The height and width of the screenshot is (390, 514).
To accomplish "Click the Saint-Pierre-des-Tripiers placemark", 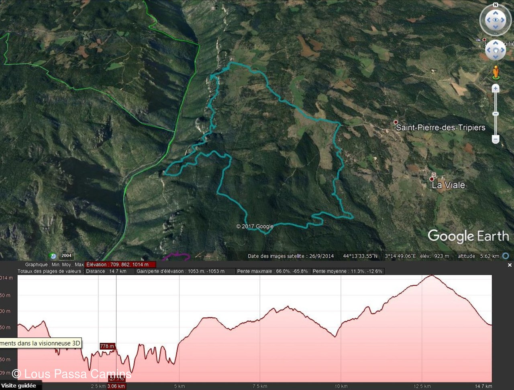I will click(x=396, y=122).
